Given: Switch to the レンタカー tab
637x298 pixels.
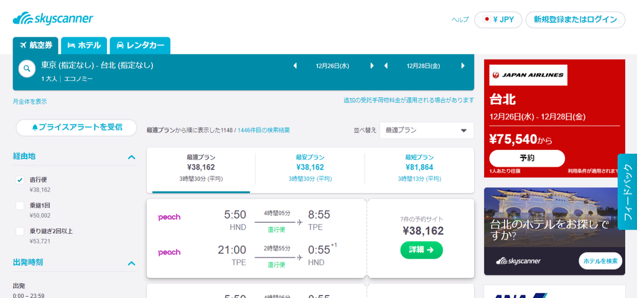Looking at the screenshot, I should pyautogui.click(x=140, y=45).
